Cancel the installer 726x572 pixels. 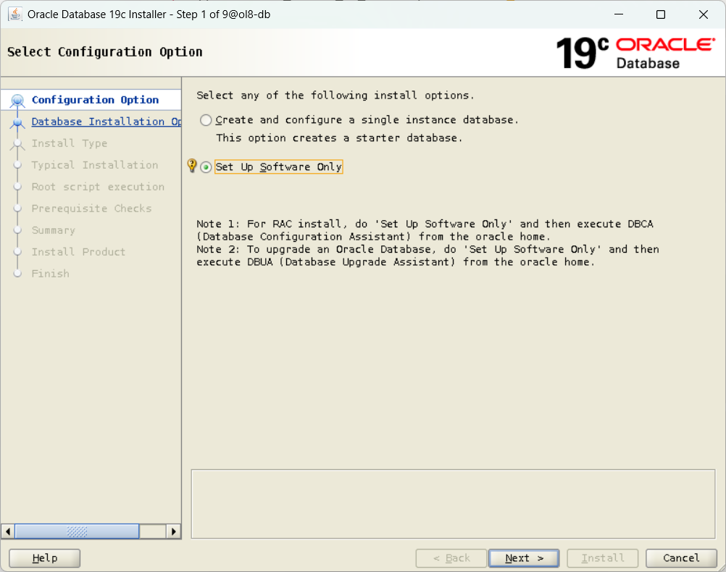tap(681, 558)
